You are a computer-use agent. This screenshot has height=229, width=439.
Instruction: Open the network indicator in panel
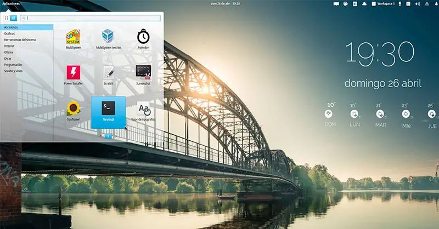(427, 4)
